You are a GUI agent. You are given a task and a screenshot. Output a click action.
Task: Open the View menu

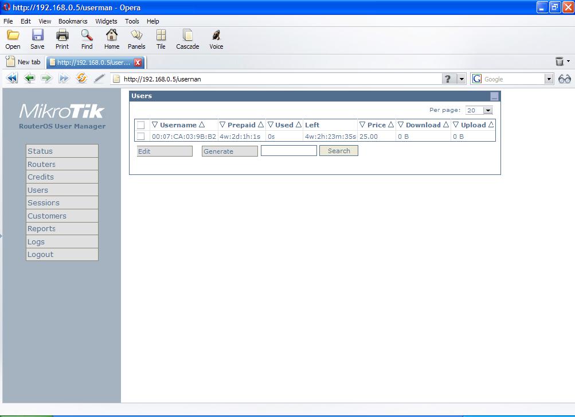[x=45, y=21]
